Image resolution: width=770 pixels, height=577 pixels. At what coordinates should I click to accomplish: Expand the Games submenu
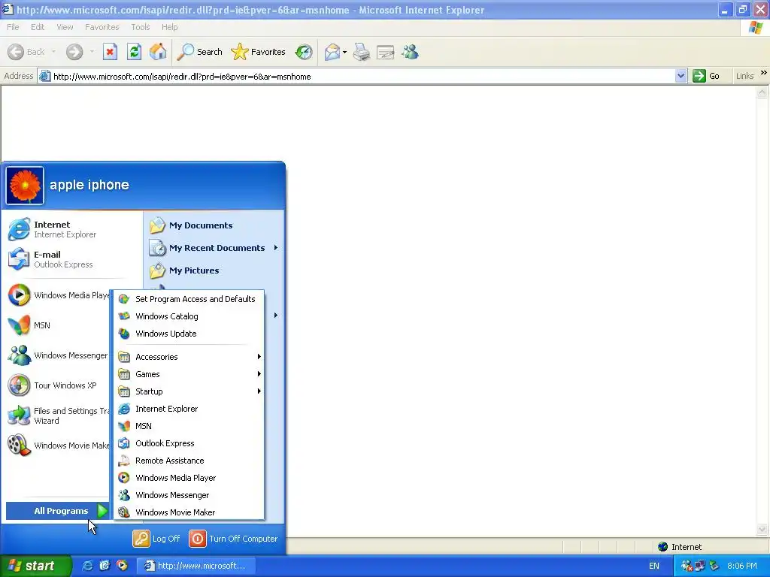coord(189,374)
